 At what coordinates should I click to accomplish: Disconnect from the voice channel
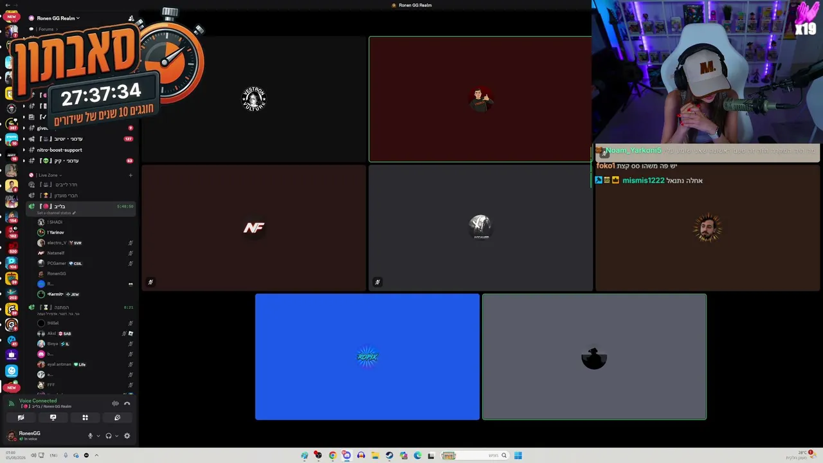tap(127, 403)
